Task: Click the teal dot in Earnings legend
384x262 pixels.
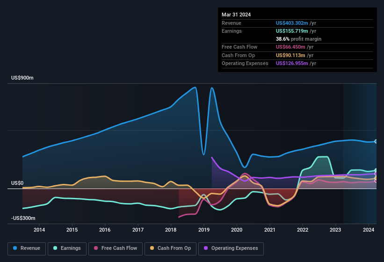Action: 55,248
